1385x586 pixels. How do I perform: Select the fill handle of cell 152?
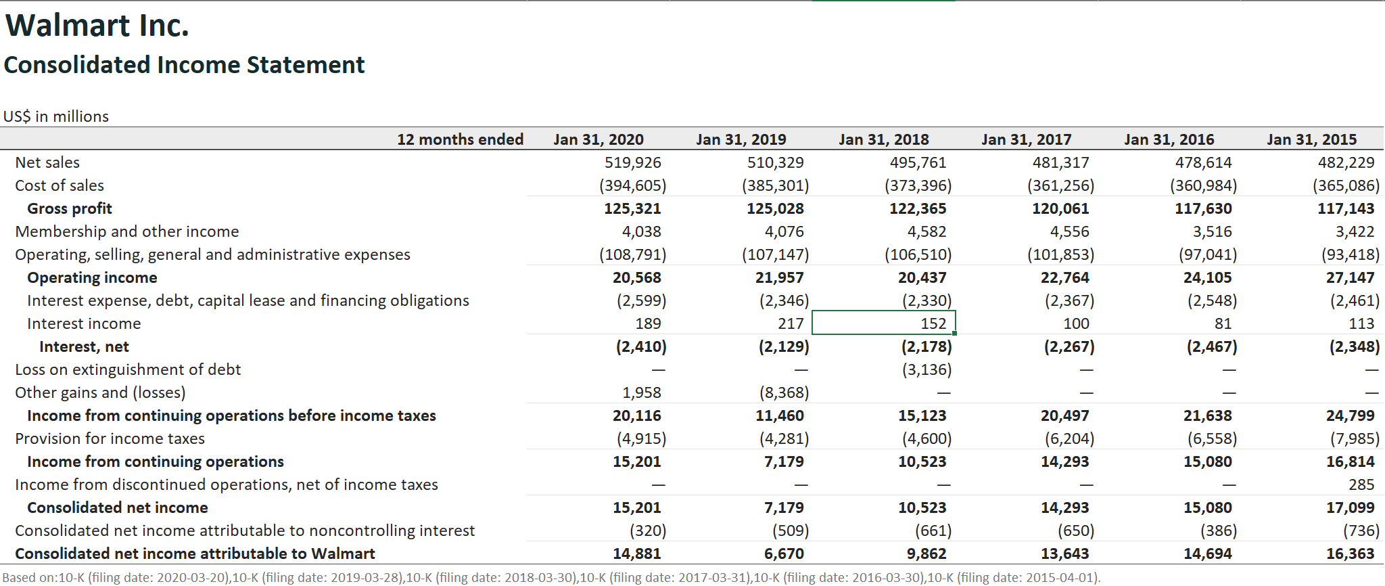954,333
